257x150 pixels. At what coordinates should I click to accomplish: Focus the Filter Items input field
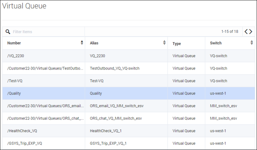48,32
